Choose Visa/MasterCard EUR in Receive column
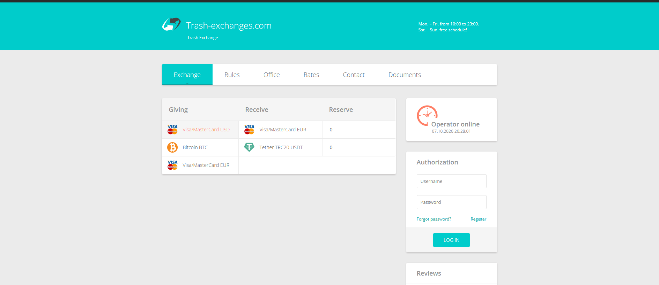This screenshot has width=659, height=285. point(281,130)
